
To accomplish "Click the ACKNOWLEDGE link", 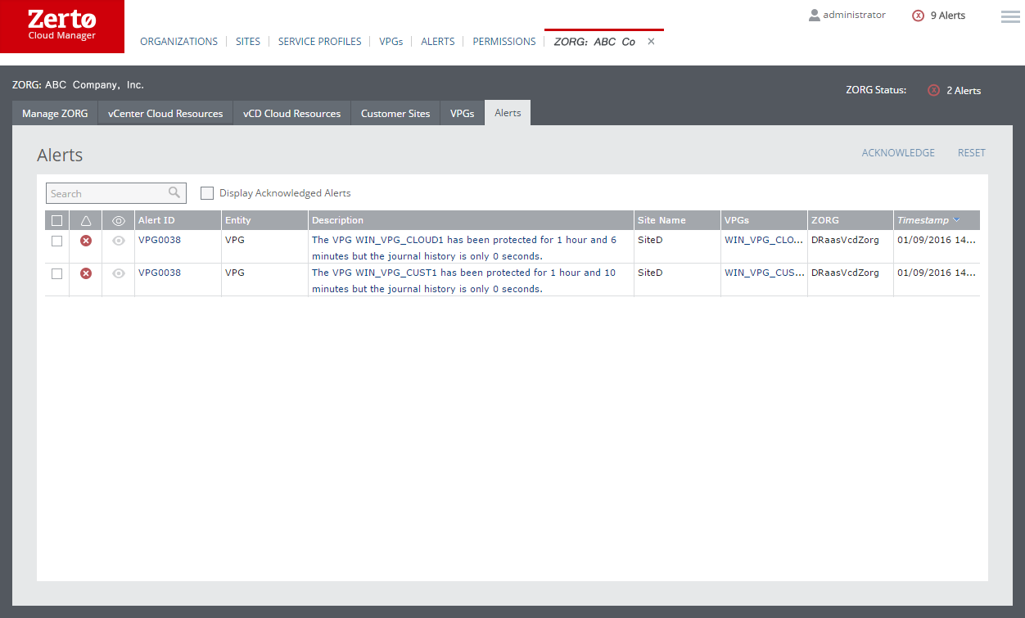I will click(898, 153).
